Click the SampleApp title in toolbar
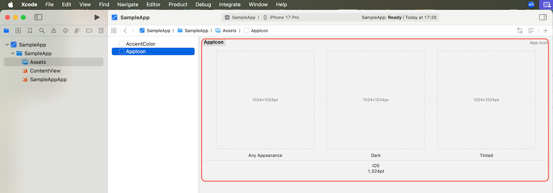 click(x=135, y=17)
